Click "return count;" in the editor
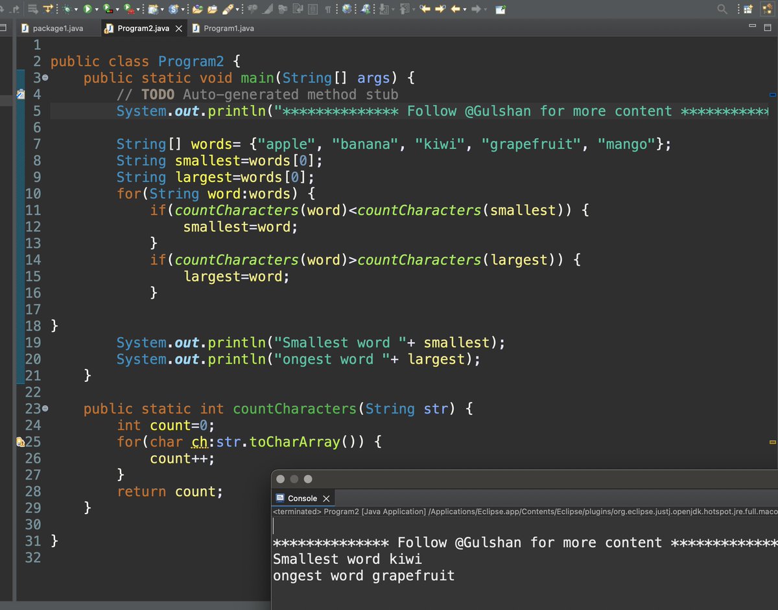This screenshot has width=778, height=610. point(170,492)
